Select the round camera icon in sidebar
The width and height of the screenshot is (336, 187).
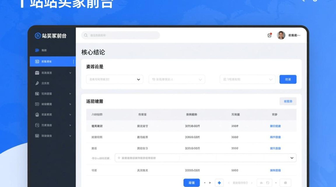37,114
